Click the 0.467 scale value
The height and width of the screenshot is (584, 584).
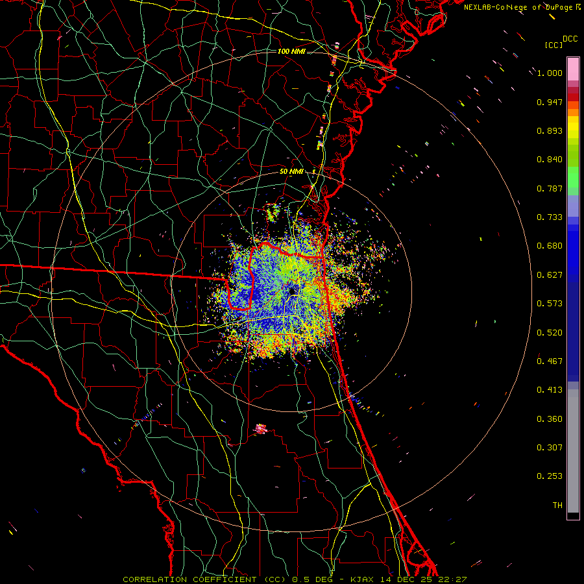(x=550, y=361)
